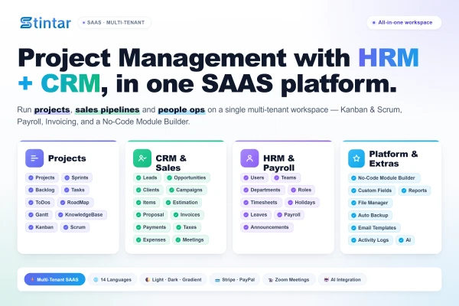
Task: Click the Roles tag
Action: pyautogui.click(x=301, y=190)
